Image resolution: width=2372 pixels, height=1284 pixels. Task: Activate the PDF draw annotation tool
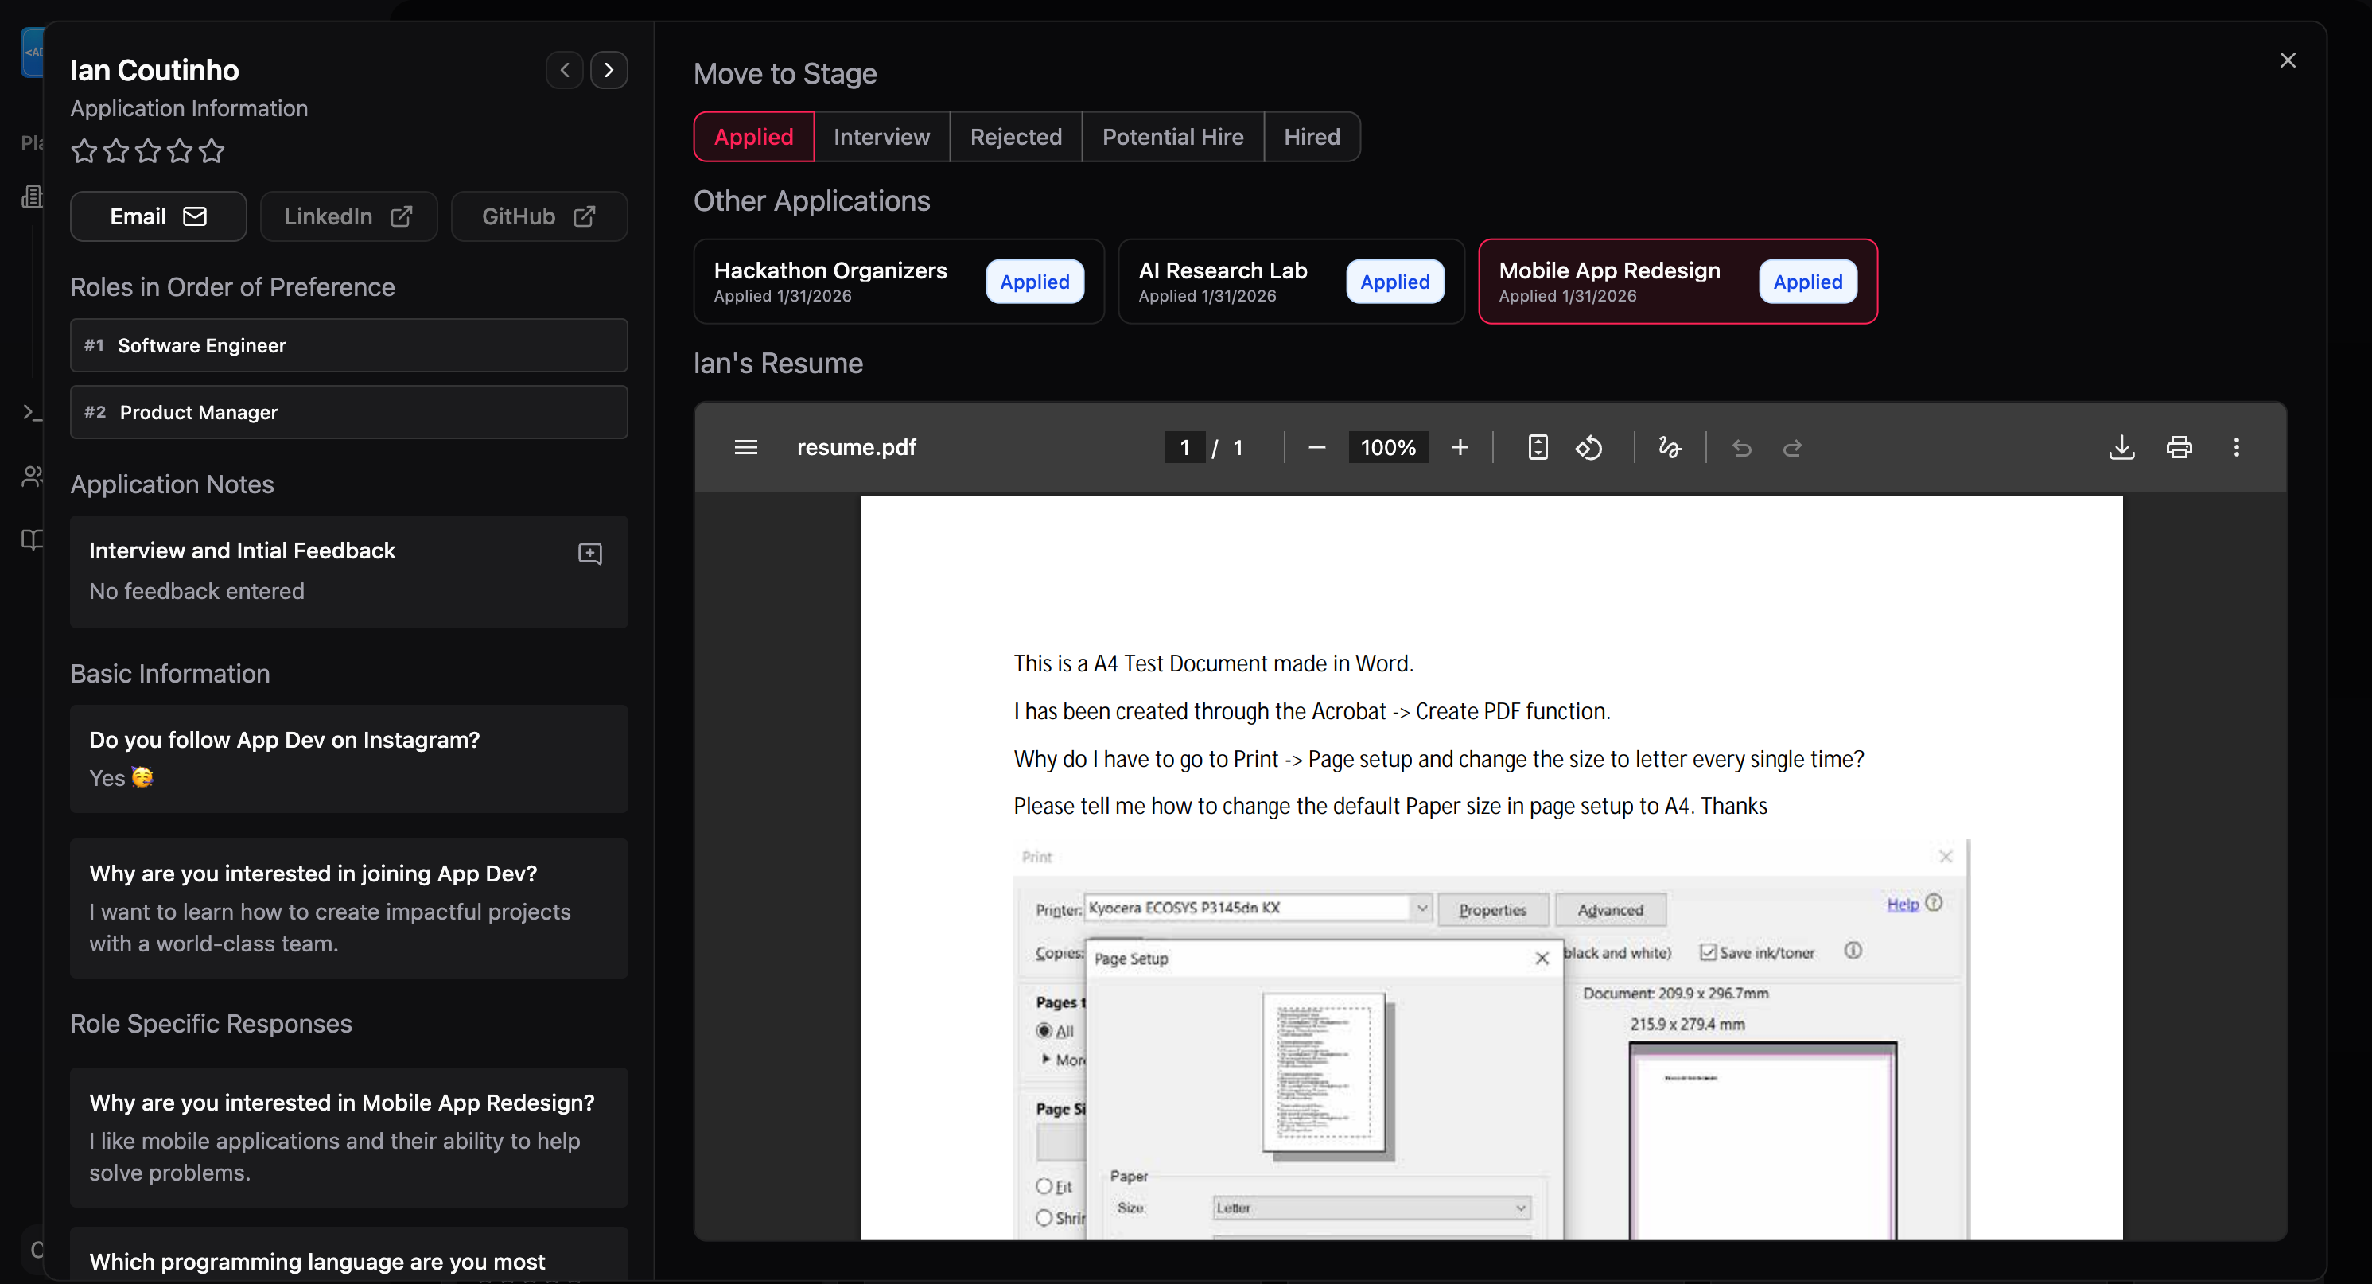[x=1669, y=448]
